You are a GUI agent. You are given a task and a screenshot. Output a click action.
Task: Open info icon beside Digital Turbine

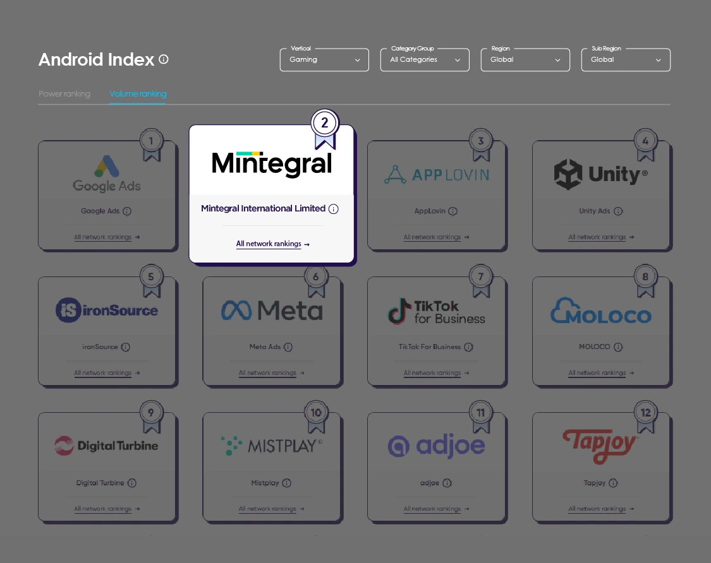(132, 483)
